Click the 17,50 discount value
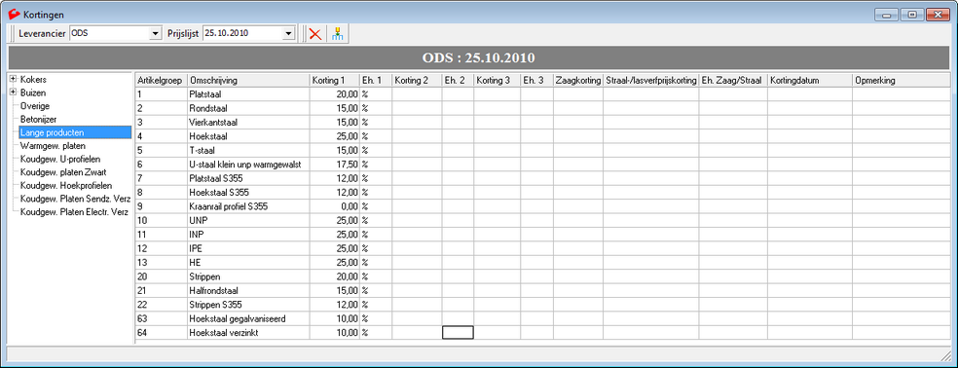This screenshot has height=368, width=958. click(334, 165)
